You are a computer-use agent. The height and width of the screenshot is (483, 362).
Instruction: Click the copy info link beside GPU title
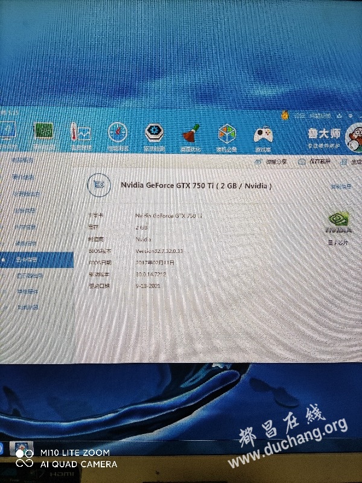tap(341, 187)
